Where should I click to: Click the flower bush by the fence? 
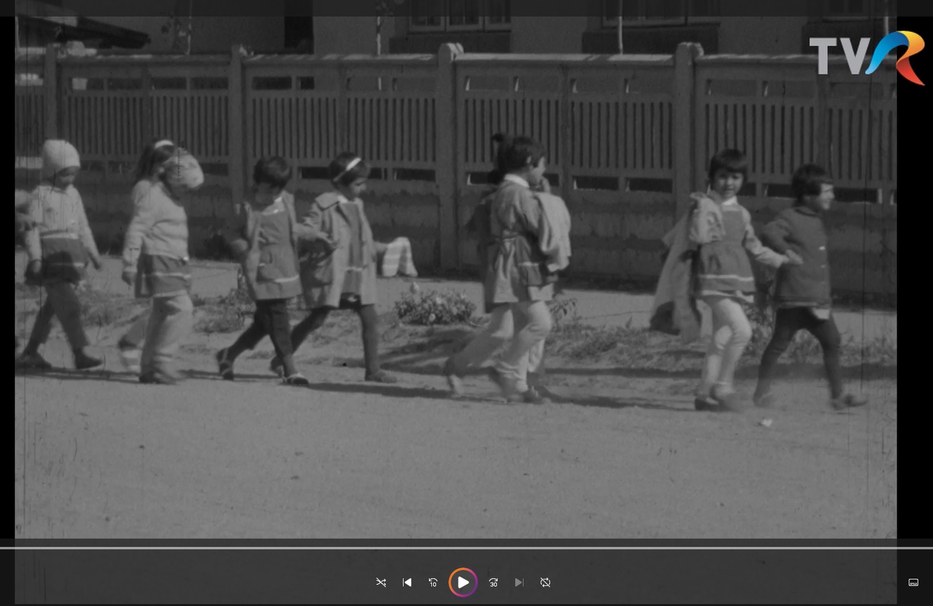coord(435,306)
